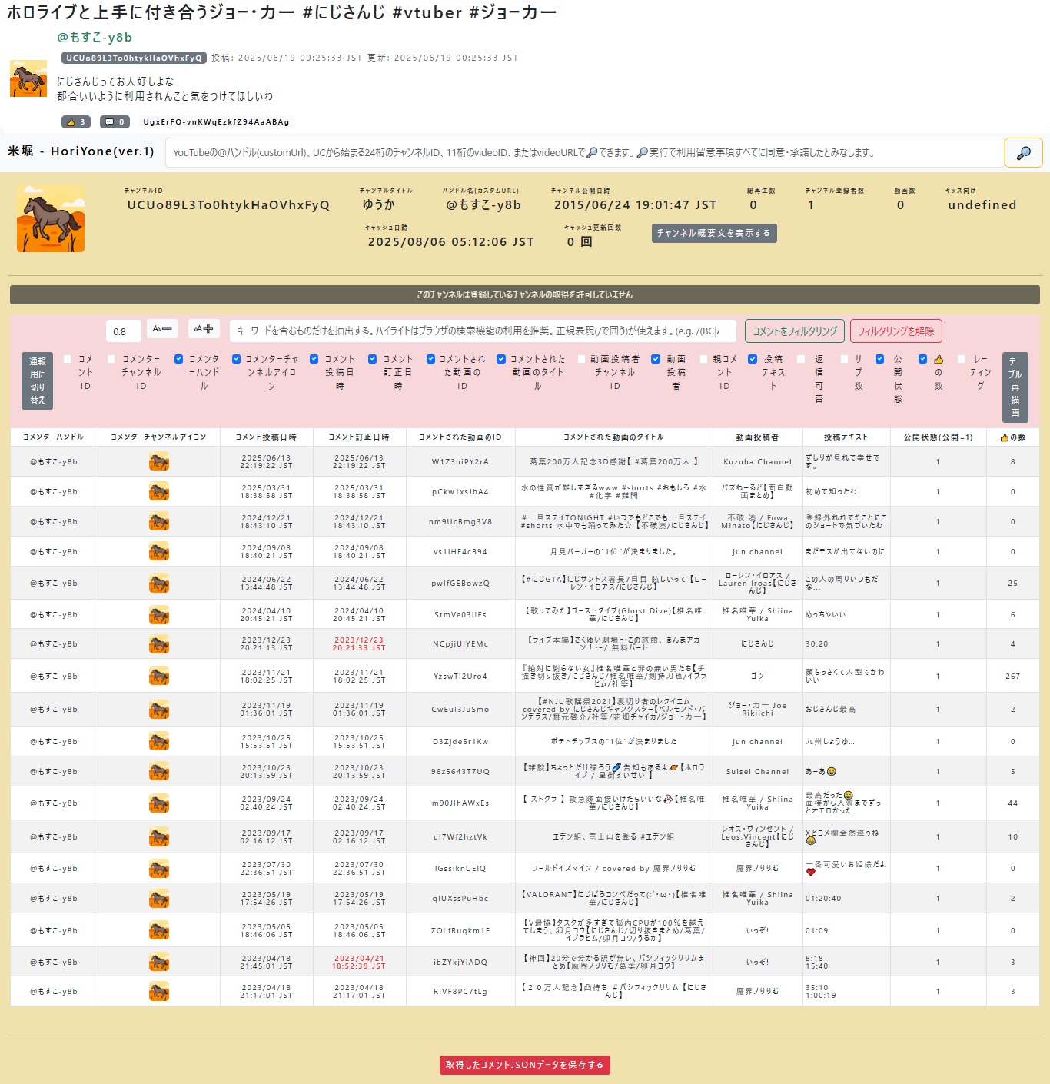This screenshot has width=1050, height=1084.
Task: Uncheck the コメント訂正日時 checkbox
Action: (x=373, y=359)
